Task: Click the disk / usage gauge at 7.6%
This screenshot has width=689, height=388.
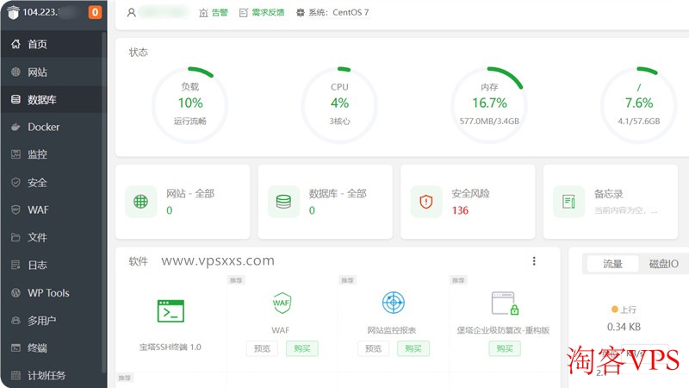Action: 639,104
